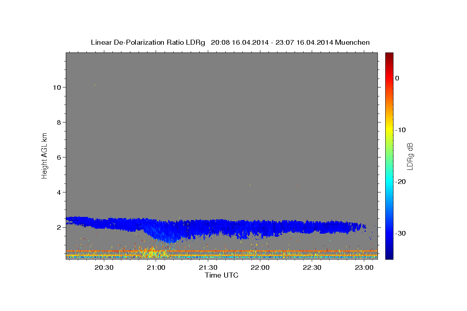Click the start time '20:08 16.04.2014' in the title
This screenshot has width=467, height=311.
click(x=239, y=42)
